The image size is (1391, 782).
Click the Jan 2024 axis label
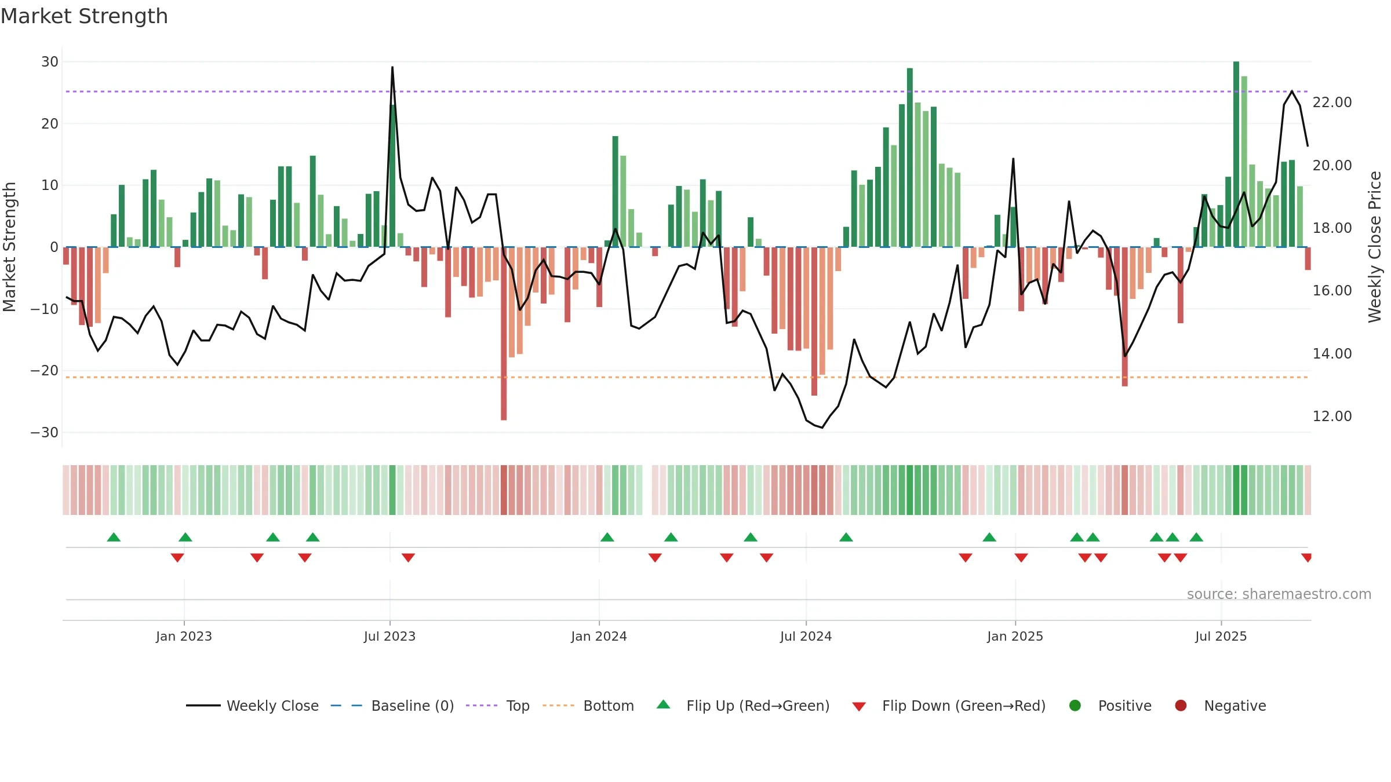click(x=599, y=636)
